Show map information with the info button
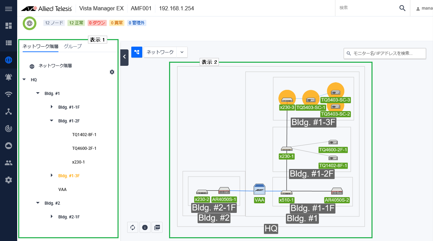The width and height of the screenshot is (433, 241). (x=145, y=227)
